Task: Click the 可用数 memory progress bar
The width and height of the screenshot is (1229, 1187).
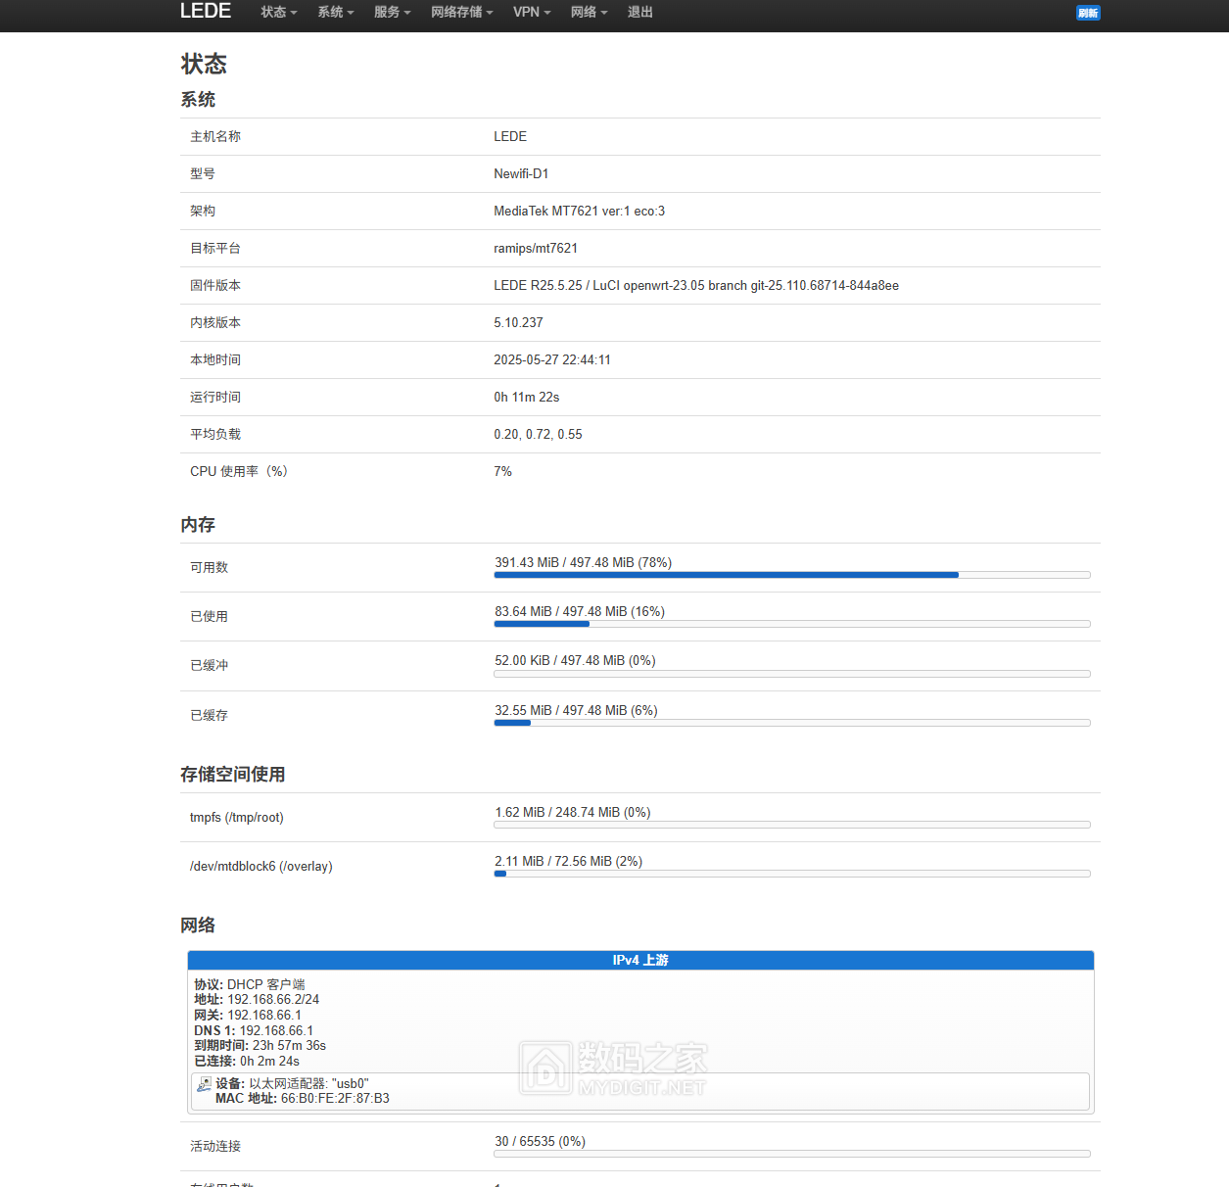Action: (x=792, y=575)
